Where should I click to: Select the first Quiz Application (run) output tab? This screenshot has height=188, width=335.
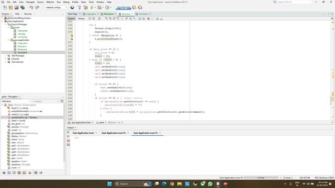[83, 133]
